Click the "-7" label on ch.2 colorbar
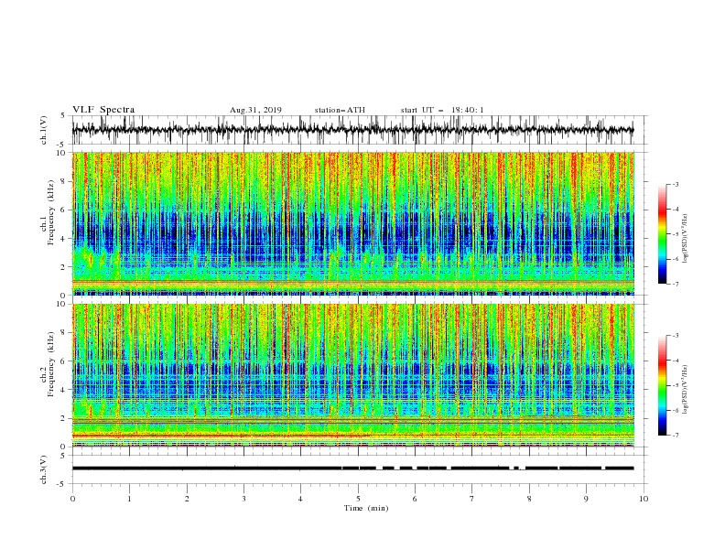 tap(675, 435)
